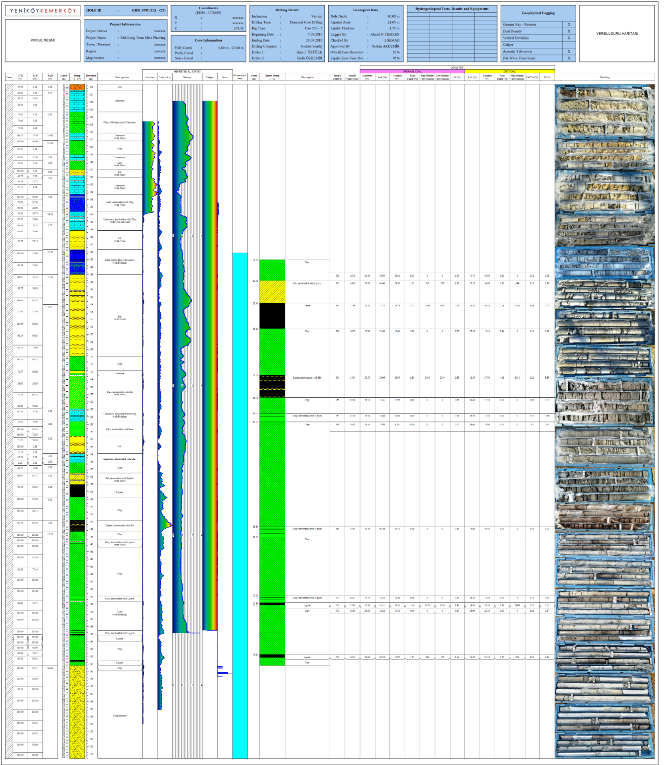Toggle the Dual Density logging checkbox
This screenshot has height=765, width=667.
click(569, 31)
